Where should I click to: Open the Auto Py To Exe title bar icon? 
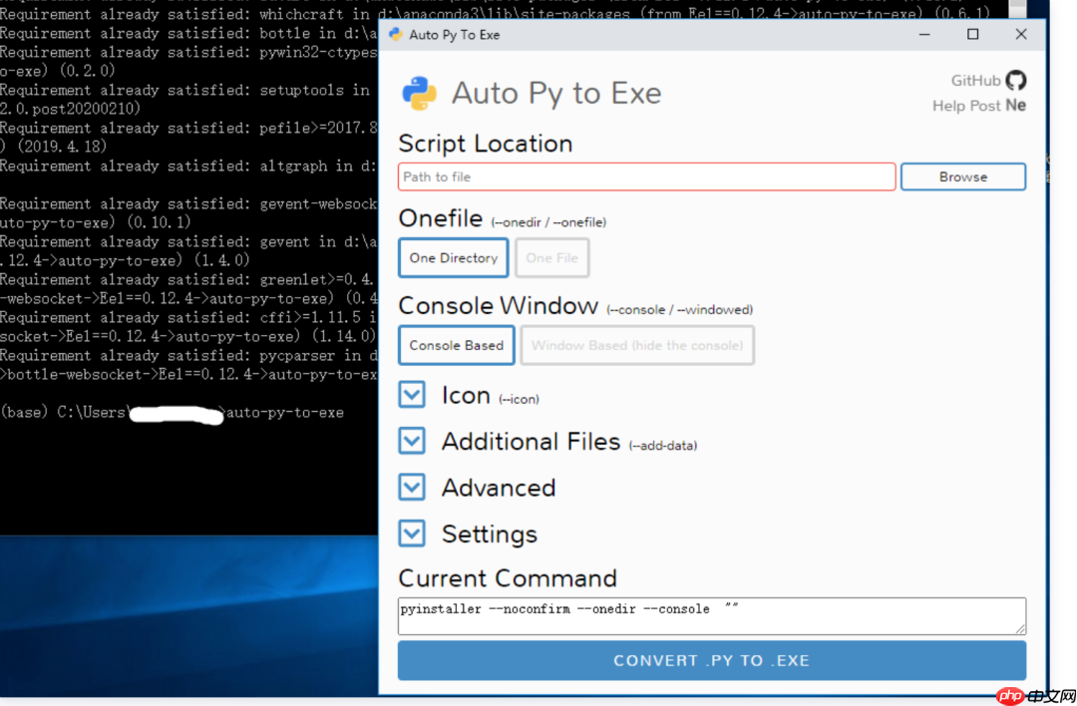pyautogui.click(x=394, y=33)
